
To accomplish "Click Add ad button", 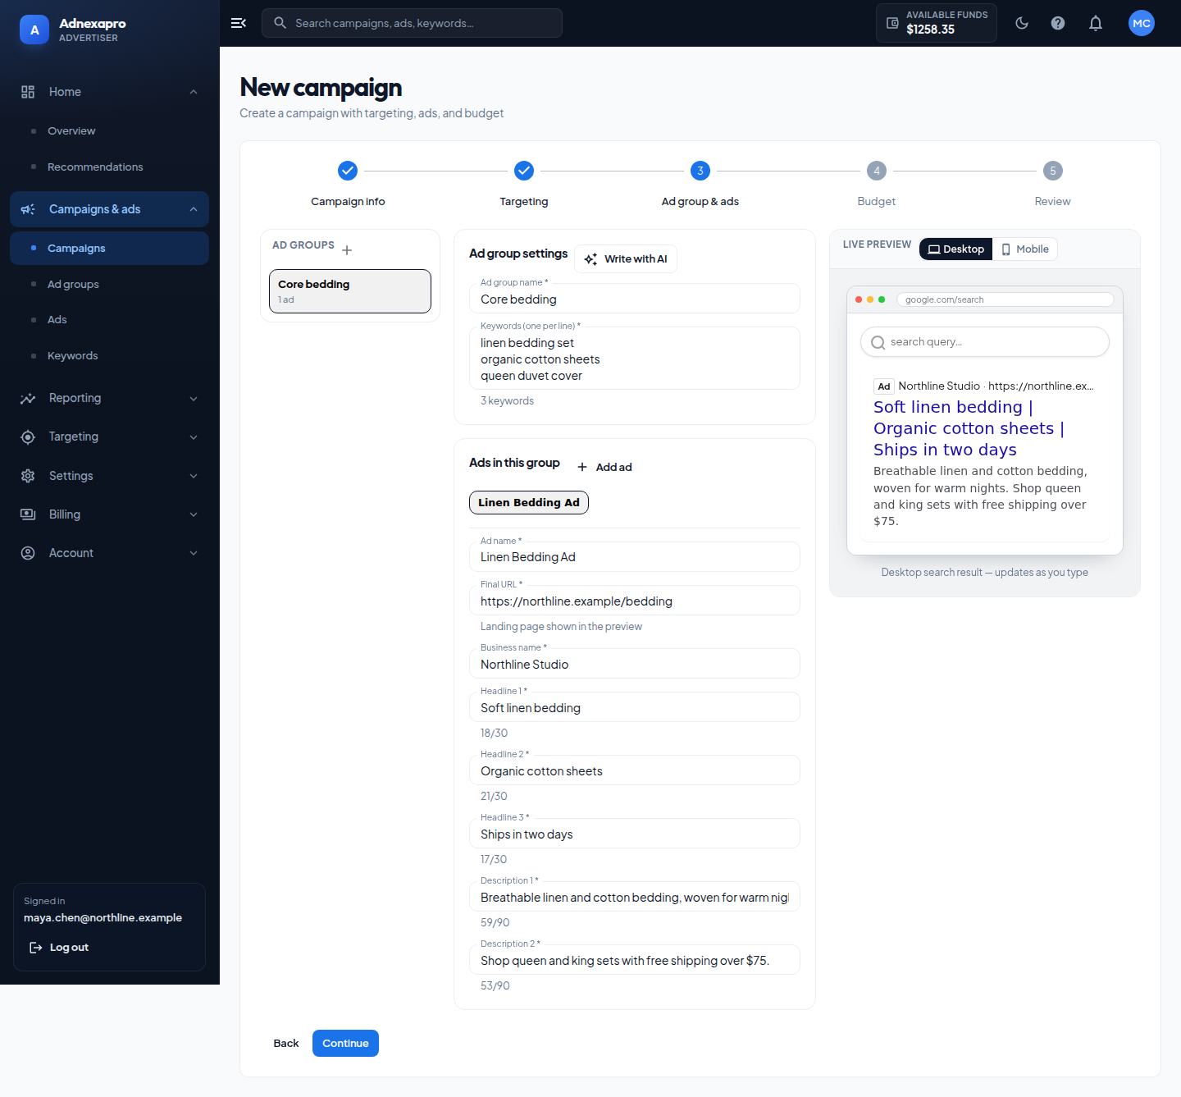I will pyautogui.click(x=604, y=467).
